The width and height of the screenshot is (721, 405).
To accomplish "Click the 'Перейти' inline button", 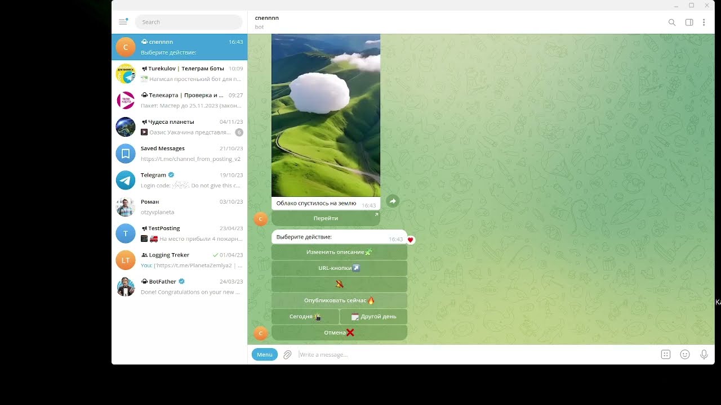I will click(x=326, y=218).
